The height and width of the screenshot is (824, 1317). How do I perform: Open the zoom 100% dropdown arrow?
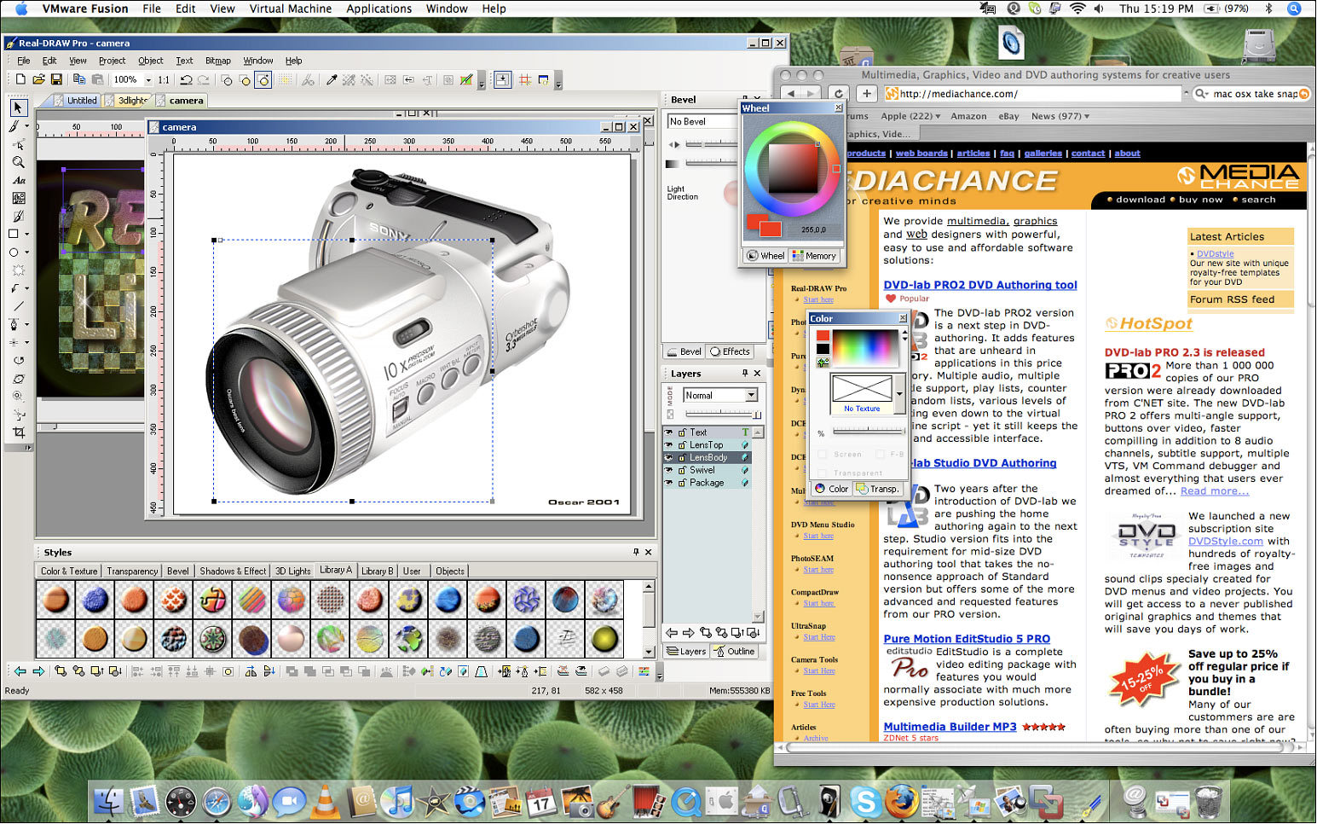(x=148, y=80)
